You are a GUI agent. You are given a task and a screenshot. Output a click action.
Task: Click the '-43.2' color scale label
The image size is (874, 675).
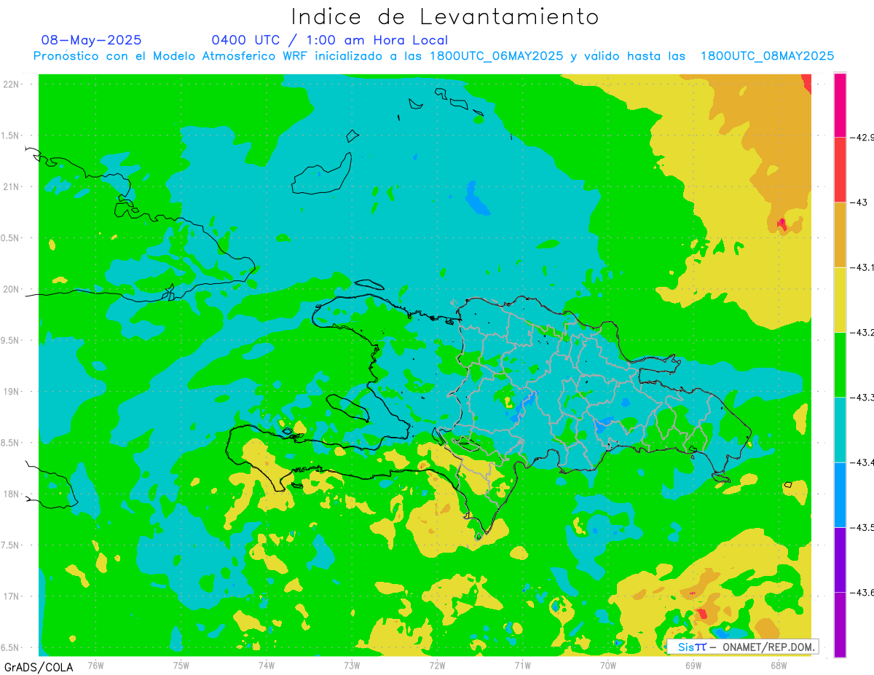(x=862, y=332)
